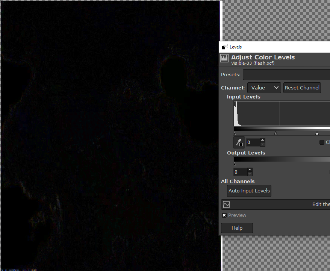Open Help for the Levels dialog
Screen dimensions: 330x271
pyautogui.click(x=237, y=228)
